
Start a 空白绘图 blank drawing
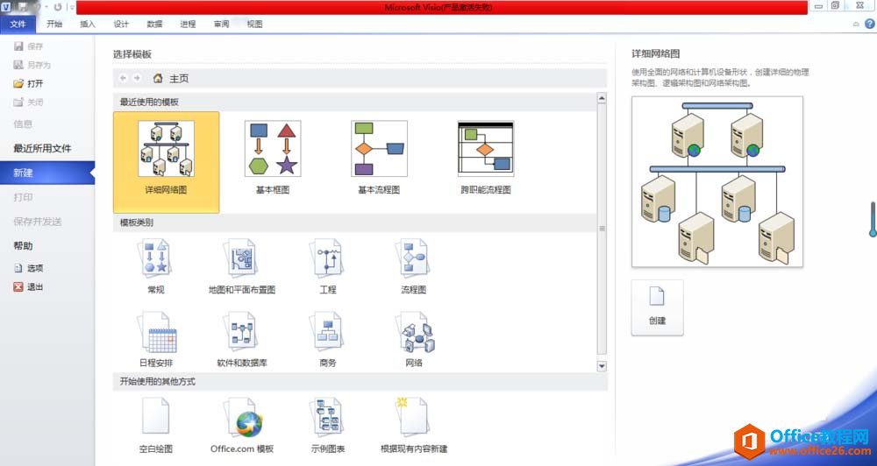155,425
